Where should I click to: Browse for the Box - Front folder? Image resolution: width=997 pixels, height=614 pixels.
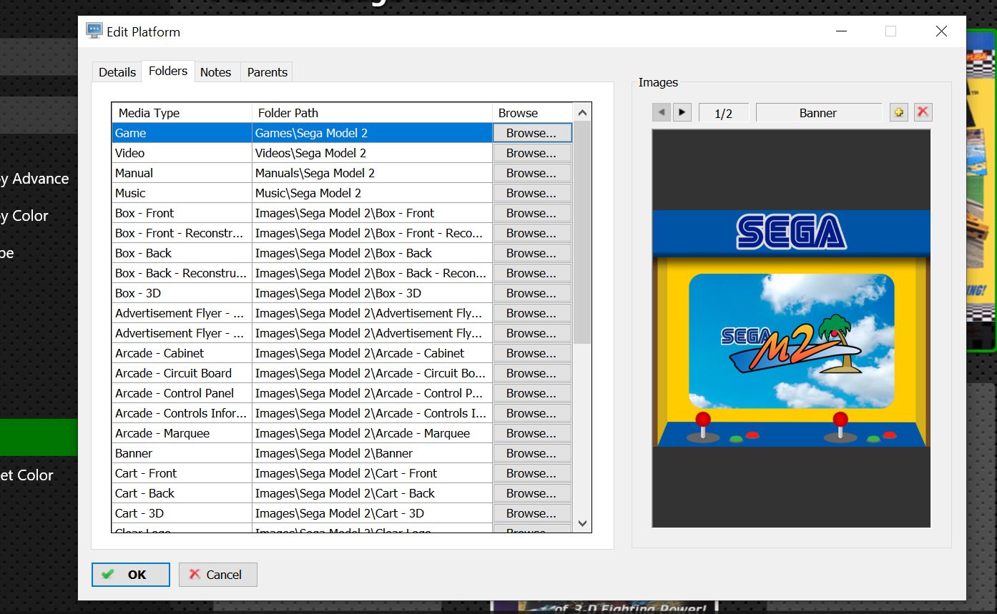(531, 213)
